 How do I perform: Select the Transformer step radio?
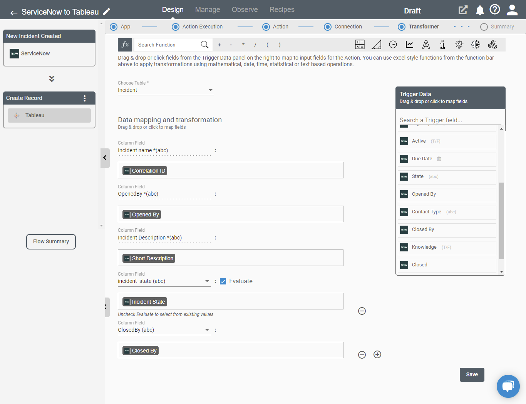(x=402, y=27)
